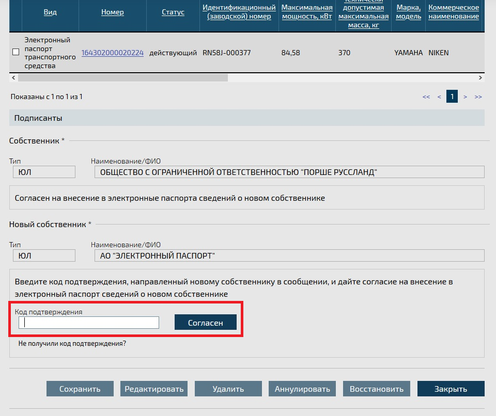Viewport: 496px width, 416px height.
Task: Go to previous page with < pager
Action: click(439, 97)
